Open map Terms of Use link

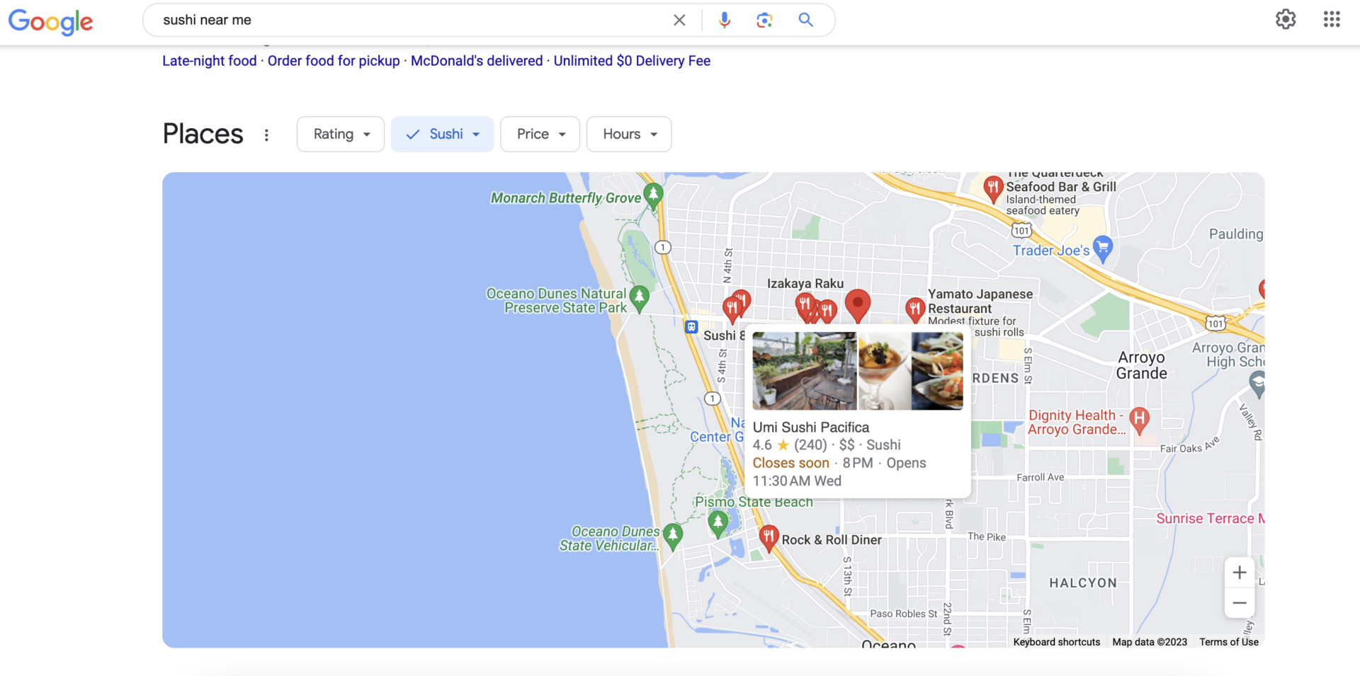[x=1229, y=642]
